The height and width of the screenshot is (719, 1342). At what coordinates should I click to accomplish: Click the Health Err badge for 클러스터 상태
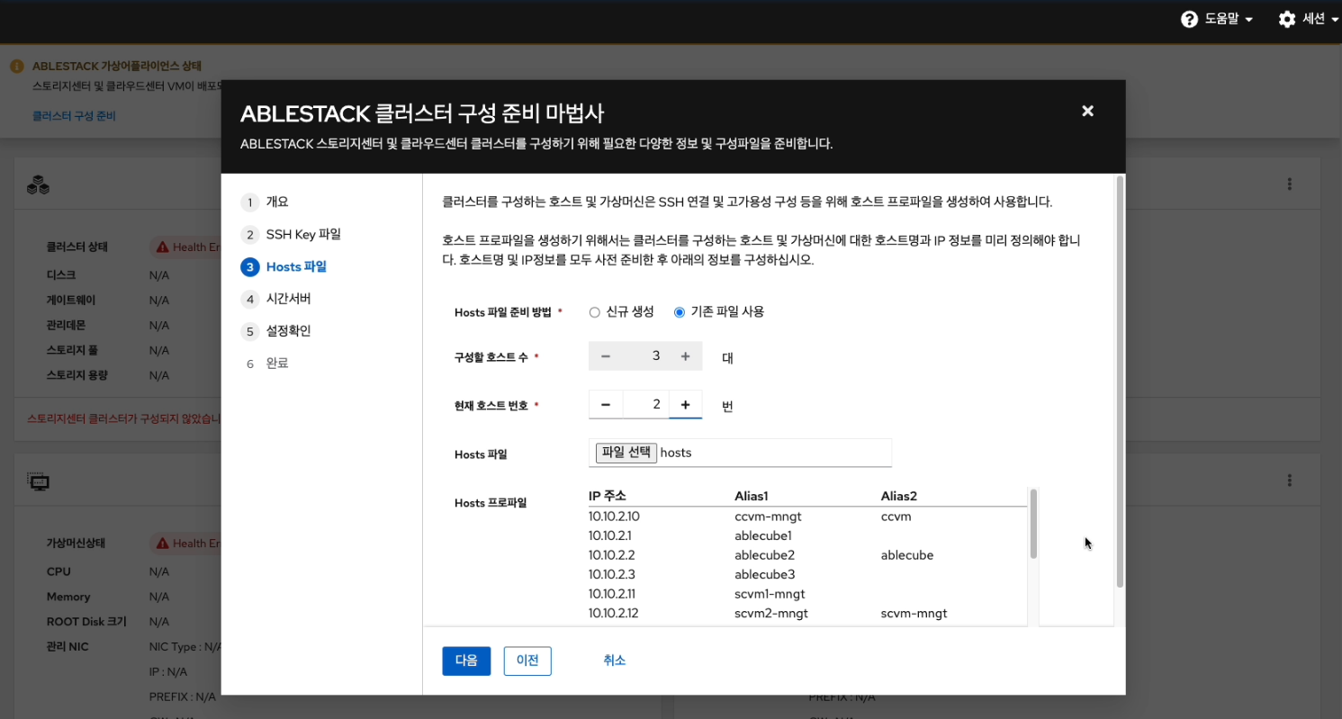186,247
